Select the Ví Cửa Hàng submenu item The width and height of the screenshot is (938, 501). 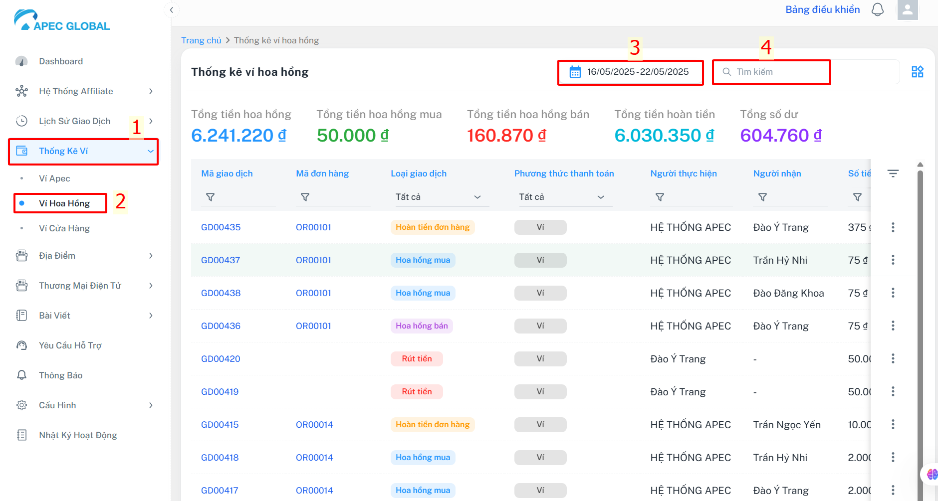[64, 228]
